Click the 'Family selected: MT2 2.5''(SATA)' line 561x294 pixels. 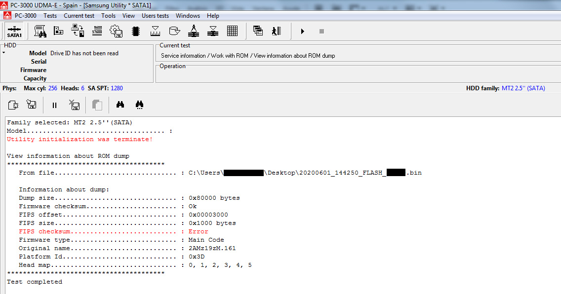pos(70,122)
